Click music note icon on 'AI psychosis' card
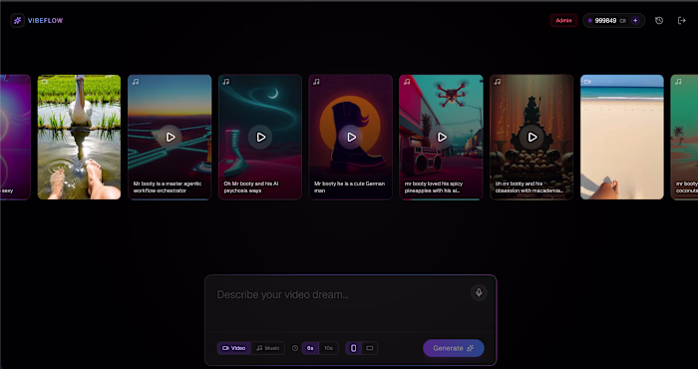The height and width of the screenshot is (369, 698). coord(226,82)
